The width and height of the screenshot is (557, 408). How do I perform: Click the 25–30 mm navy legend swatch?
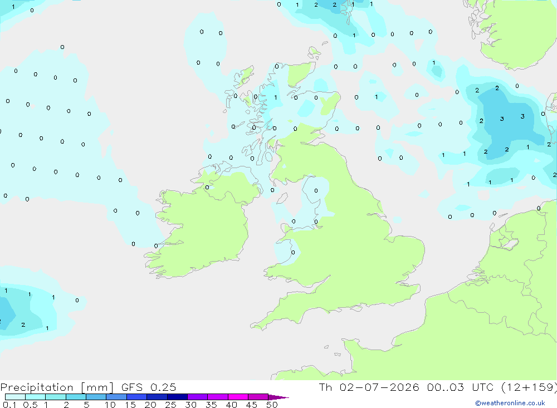(x=177, y=397)
